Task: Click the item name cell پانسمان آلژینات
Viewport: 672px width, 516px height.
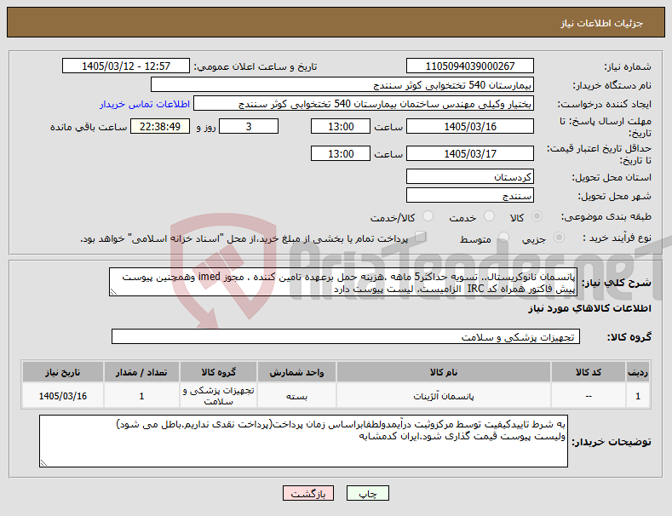Action: point(444,396)
